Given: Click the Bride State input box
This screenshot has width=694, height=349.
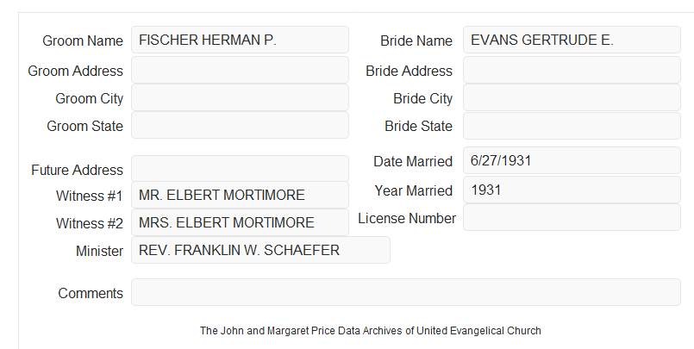Looking at the screenshot, I should 572,126.
